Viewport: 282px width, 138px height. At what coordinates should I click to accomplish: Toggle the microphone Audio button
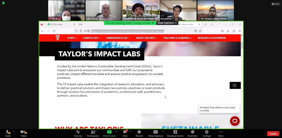(x=8, y=132)
